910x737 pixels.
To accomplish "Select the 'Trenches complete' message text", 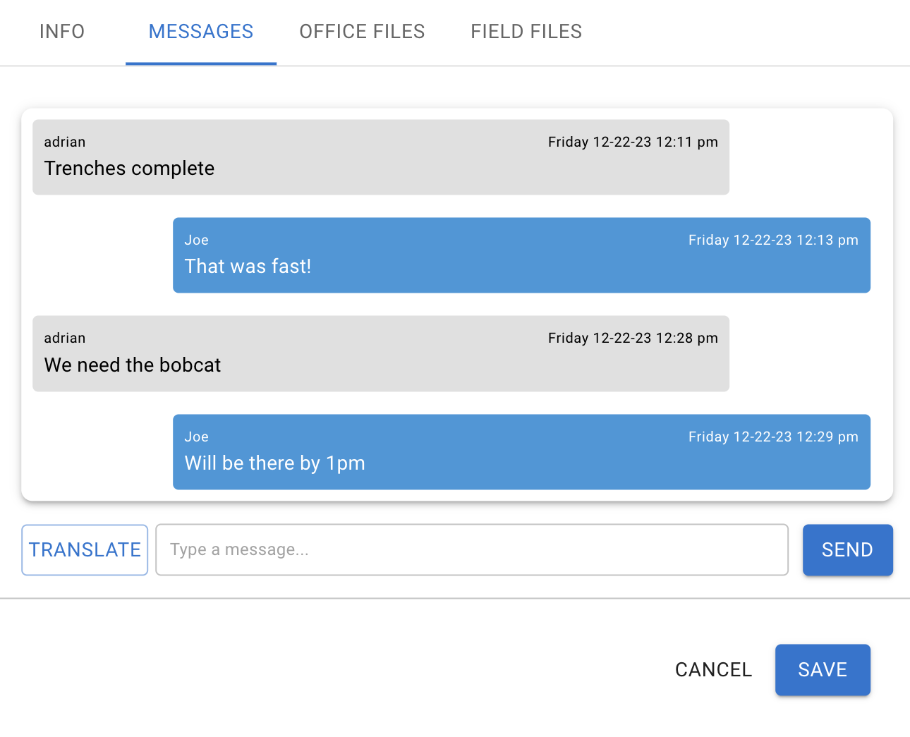I will click(129, 169).
